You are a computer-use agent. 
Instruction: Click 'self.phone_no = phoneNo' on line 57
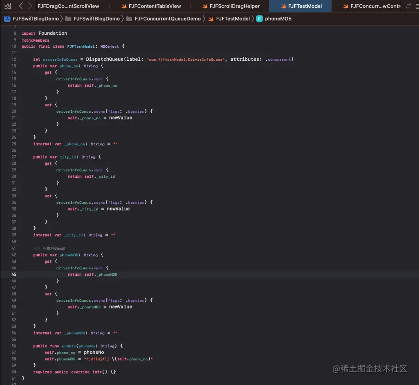click(x=74, y=352)
